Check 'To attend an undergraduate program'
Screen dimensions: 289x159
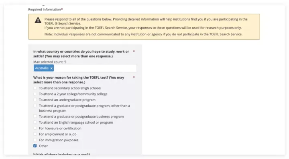pyautogui.click(x=35, y=100)
